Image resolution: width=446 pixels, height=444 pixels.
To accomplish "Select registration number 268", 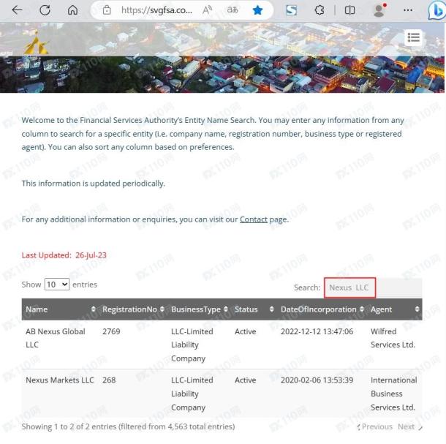I will pos(109,380).
